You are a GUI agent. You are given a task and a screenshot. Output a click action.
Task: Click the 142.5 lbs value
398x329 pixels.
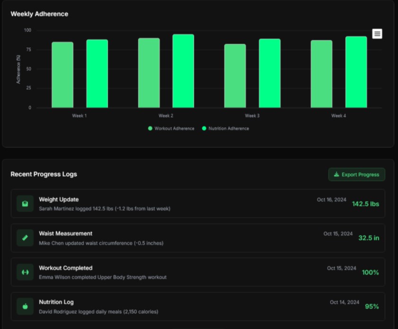click(365, 204)
